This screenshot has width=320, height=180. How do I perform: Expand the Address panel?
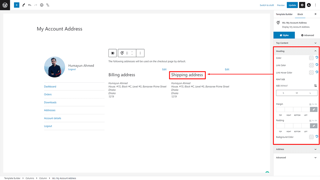(x=296, y=149)
